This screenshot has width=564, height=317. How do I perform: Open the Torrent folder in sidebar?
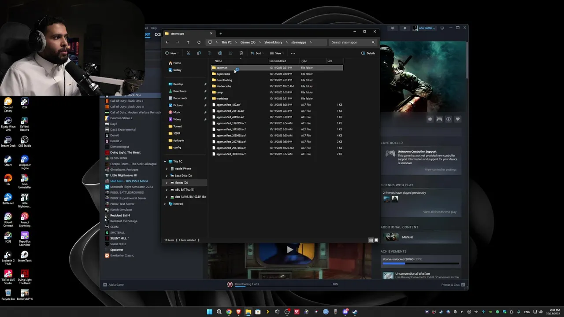point(177,126)
